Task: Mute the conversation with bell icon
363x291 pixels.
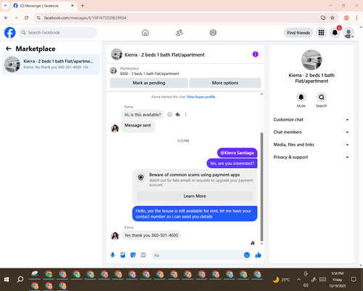Action: [x=301, y=97]
